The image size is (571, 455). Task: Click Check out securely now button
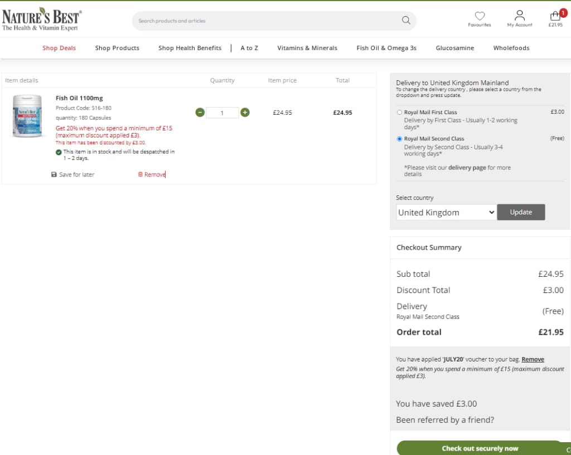pos(480,448)
